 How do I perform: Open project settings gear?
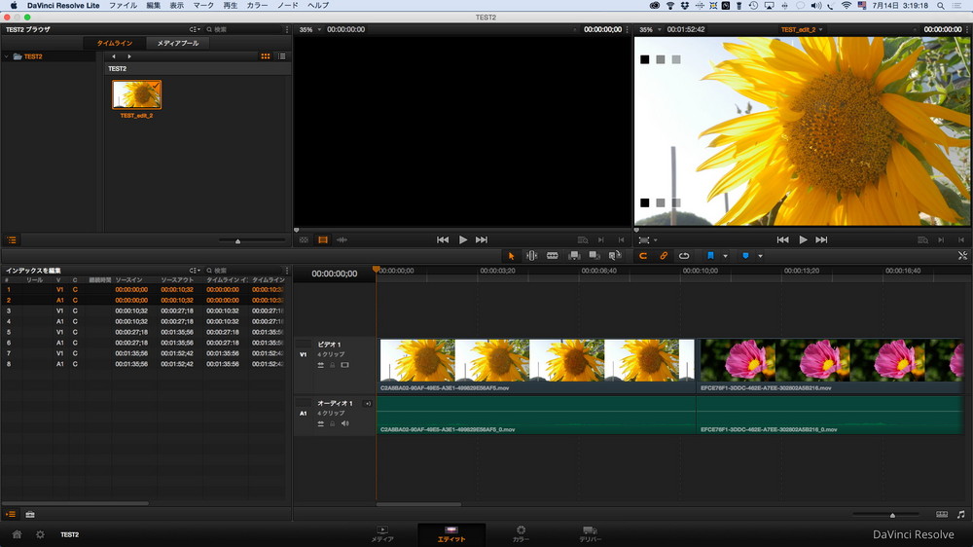pyautogui.click(x=40, y=534)
